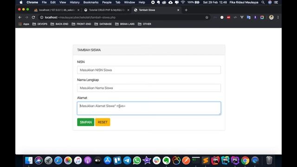Open Terminal from the dock

click(x=196, y=161)
